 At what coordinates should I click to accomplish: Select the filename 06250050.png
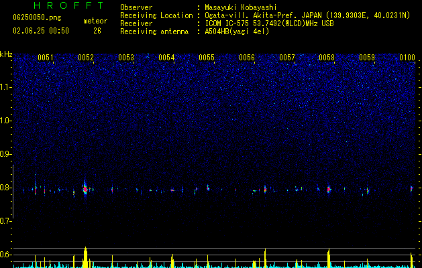37,18
